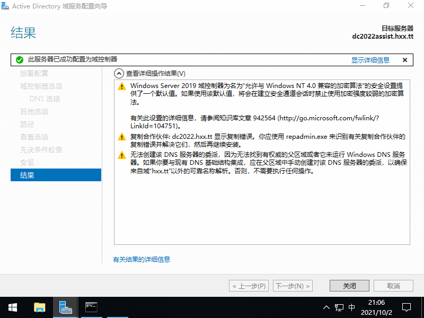The width and height of the screenshot is (424, 318).
Task: Maximize the wizard window
Action: 386,6
